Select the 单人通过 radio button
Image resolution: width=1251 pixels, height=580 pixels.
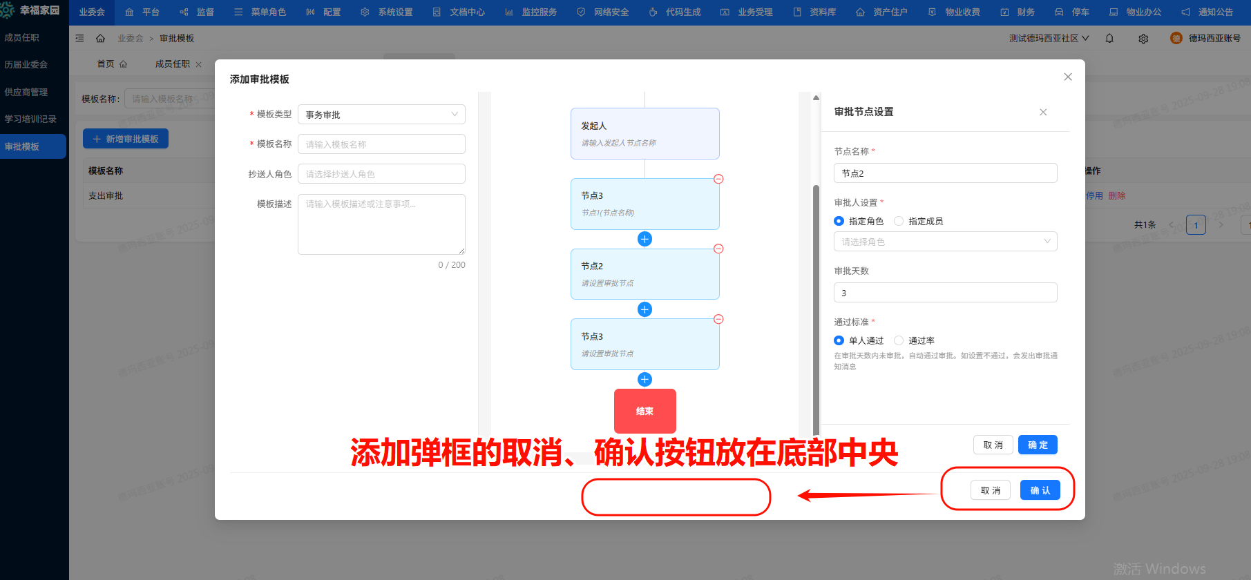pos(839,340)
